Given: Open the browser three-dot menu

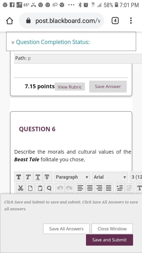Looking at the screenshot, I should (x=131, y=21).
